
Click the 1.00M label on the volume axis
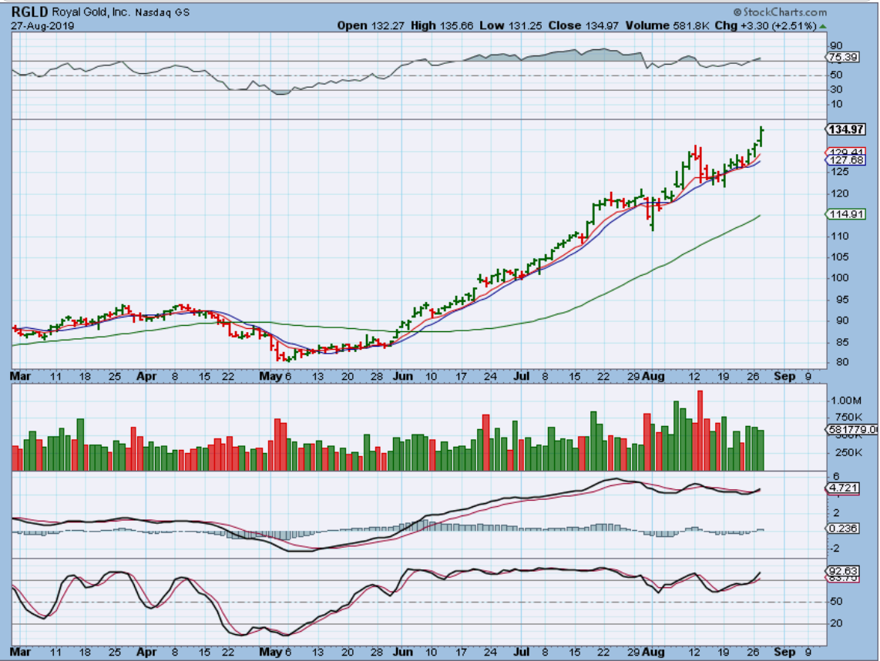tap(846, 401)
